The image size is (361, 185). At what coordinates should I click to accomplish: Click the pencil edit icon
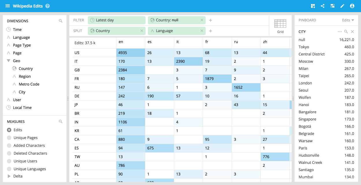pos(343,6)
